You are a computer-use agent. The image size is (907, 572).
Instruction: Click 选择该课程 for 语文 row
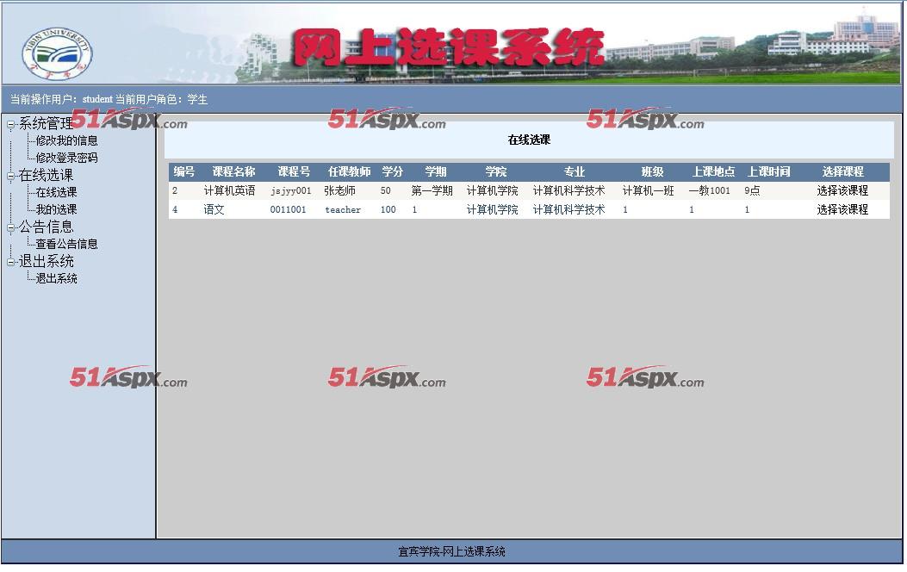[x=842, y=209]
